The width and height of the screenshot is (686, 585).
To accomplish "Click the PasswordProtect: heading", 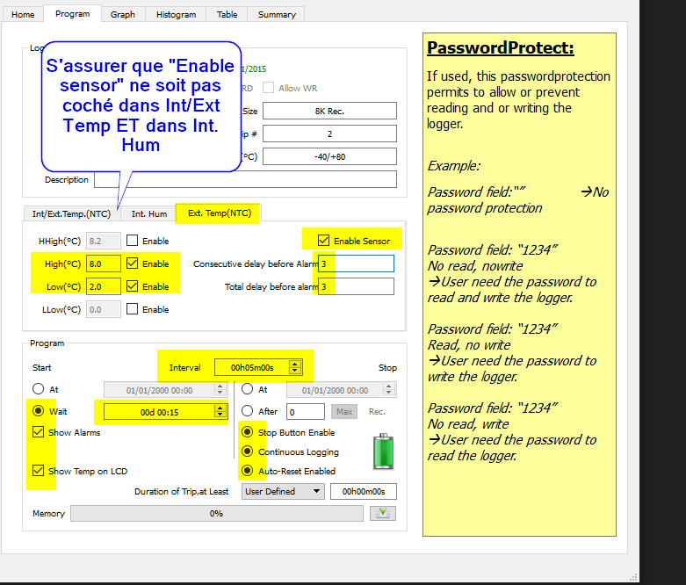I will [x=500, y=48].
